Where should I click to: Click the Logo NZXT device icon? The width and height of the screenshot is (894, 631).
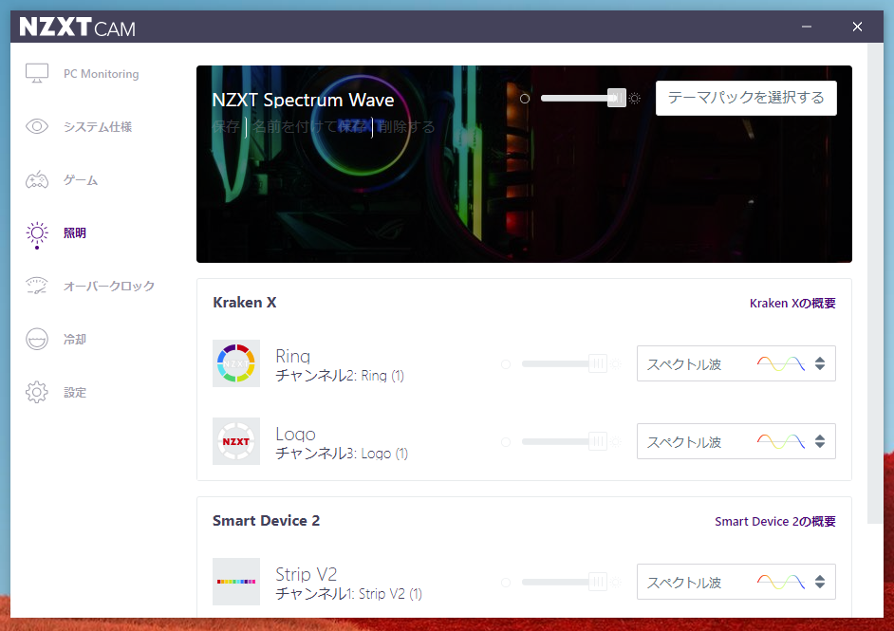[x=236, y=441]
